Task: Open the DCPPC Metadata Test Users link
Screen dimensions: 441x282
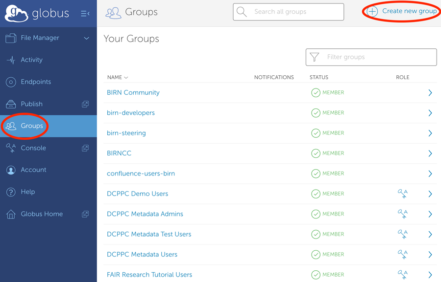Action: pyautogui.click(x=149, y=234)
